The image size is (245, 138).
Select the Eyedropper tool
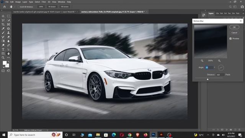tap(3, 29)
